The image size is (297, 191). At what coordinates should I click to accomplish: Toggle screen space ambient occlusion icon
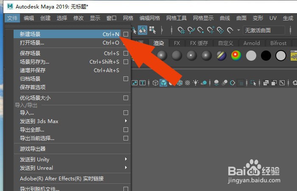(216, 83)
